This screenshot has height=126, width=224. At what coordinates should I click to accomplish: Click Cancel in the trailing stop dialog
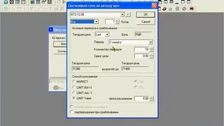click(x=146, y=22)
